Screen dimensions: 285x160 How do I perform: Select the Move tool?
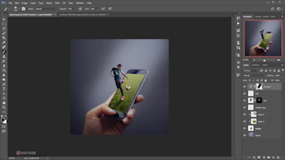click(4, 19)
